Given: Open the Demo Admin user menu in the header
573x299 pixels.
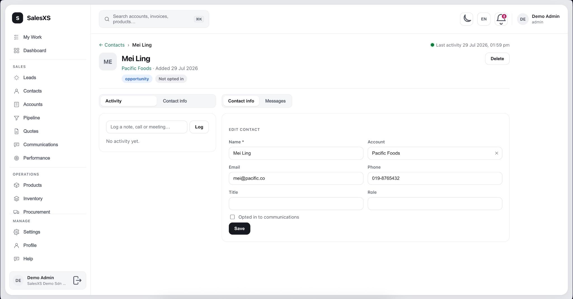Looking at the screenshot, I should pos(538,19).
